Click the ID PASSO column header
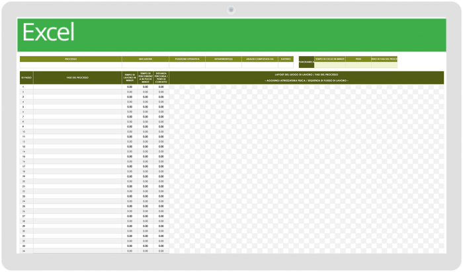 click(x=26, y=77)
